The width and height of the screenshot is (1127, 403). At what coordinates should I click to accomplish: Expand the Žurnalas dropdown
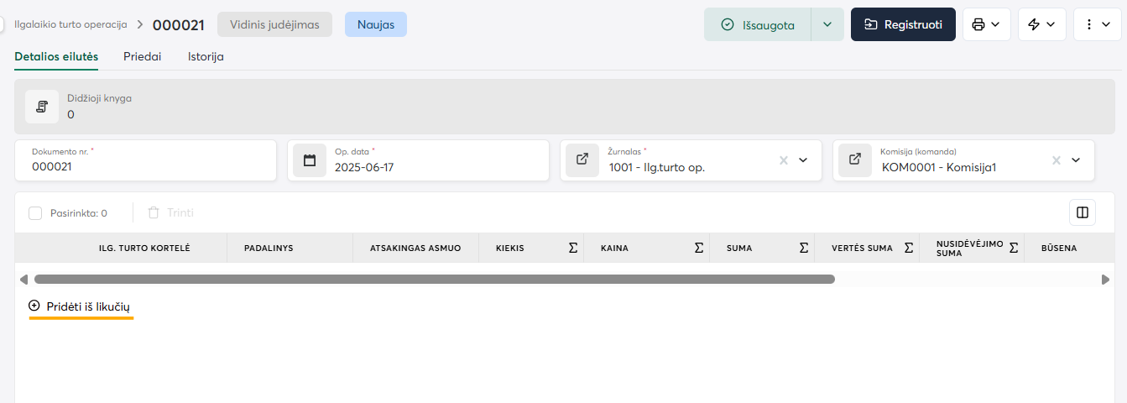803,160
